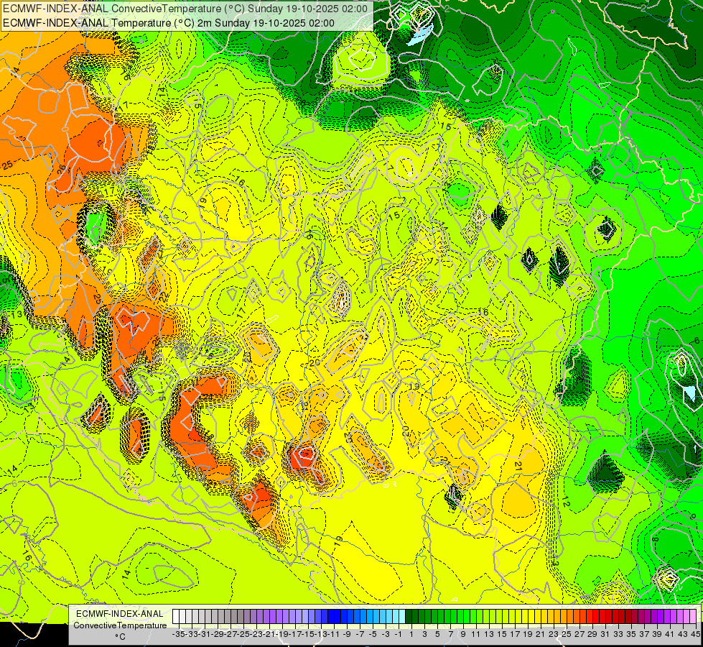Click the '45' legend scale number
Screen dimensions: 703x647
695,634
